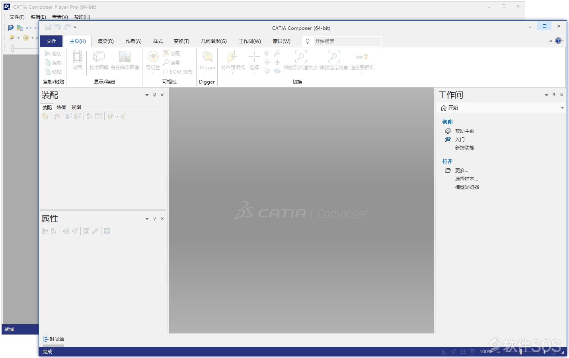Click the 剪切 (cut) button

tap(53, 53)
